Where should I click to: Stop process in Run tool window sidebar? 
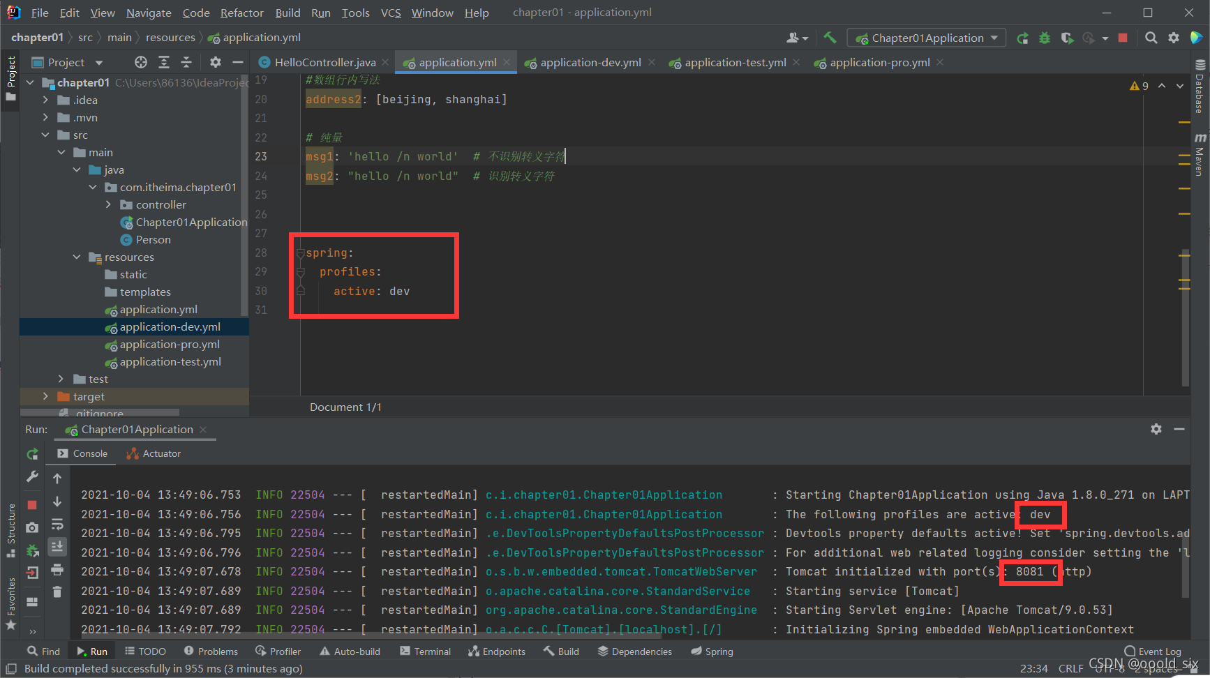click(32, 504)
